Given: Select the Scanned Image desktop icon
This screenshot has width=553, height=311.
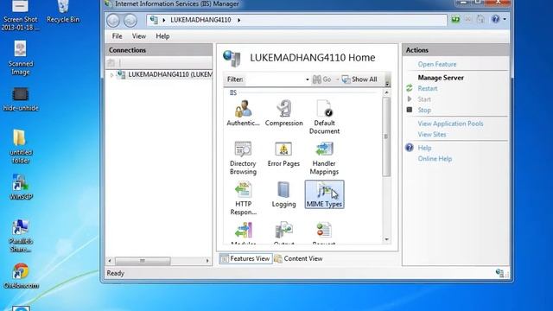Looking at the screenshot, I should [x=21, y=58].
